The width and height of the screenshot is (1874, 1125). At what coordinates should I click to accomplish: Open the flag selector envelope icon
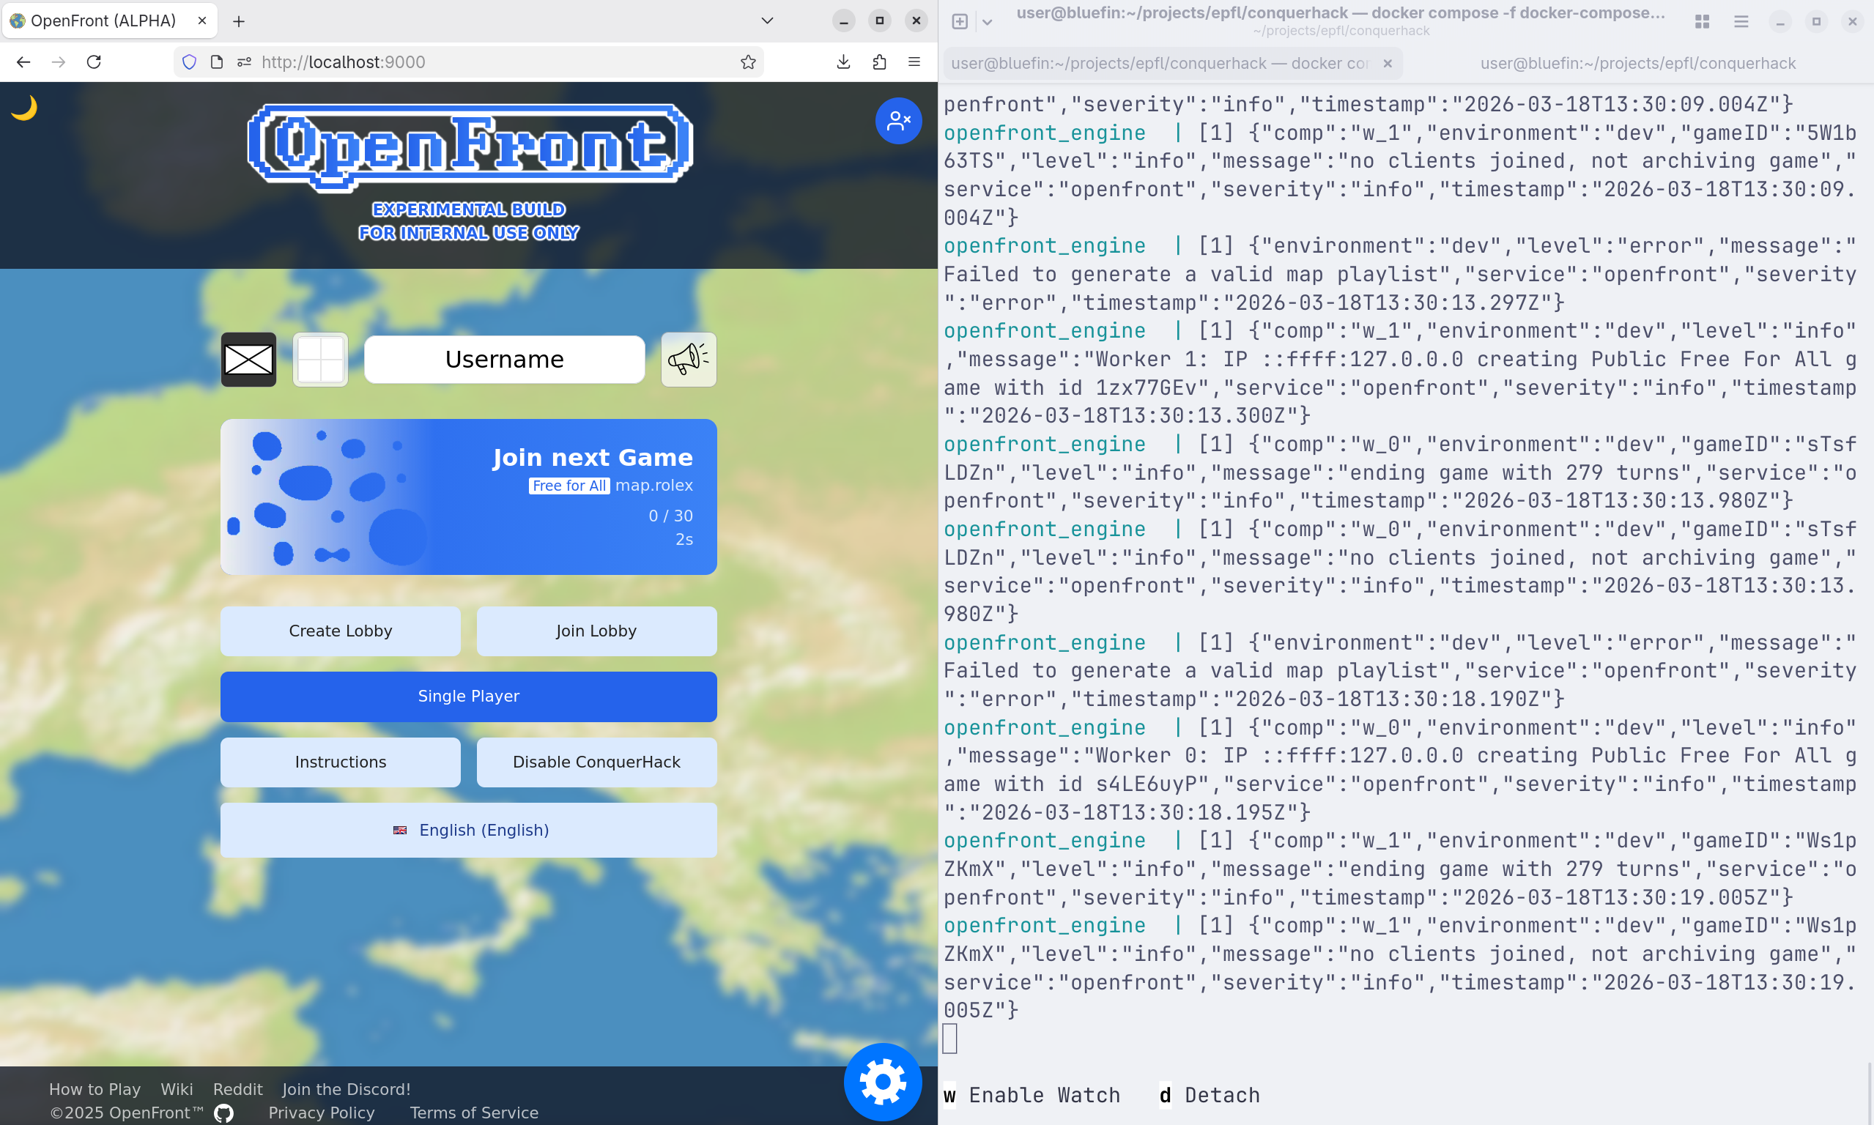click(x=248, y=360)
